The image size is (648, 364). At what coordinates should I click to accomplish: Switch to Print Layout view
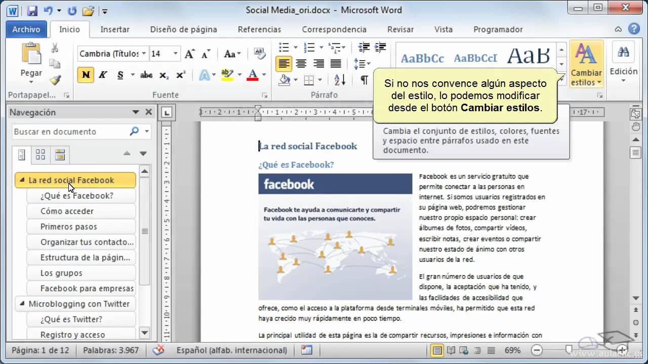(437, 350)
